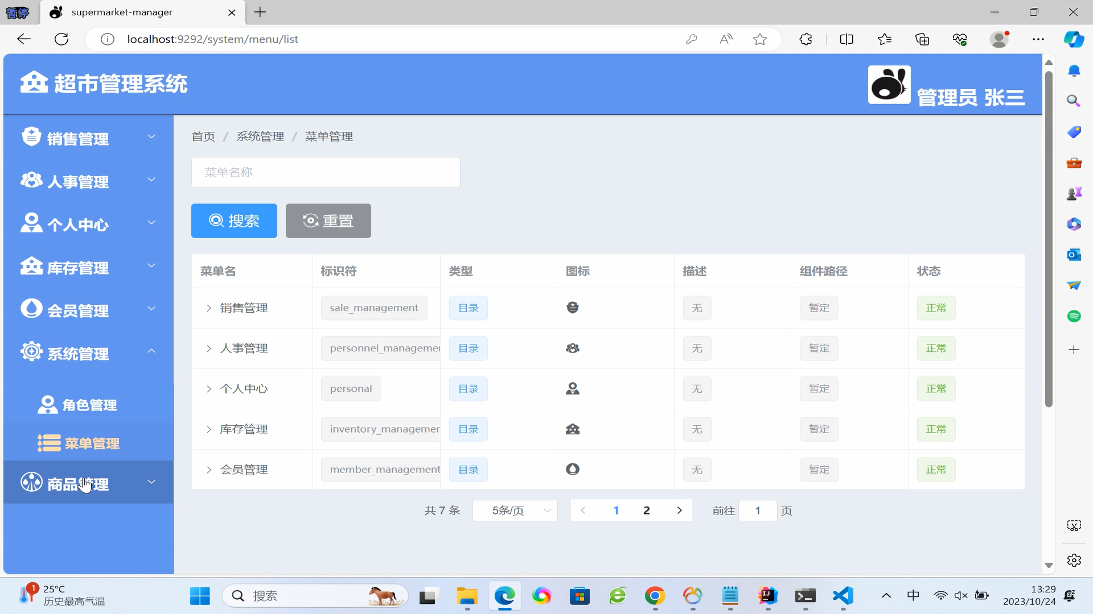Expand the 销售管理 table row
The height and width of the screenshot is (614, 1093).
[209, 308]
